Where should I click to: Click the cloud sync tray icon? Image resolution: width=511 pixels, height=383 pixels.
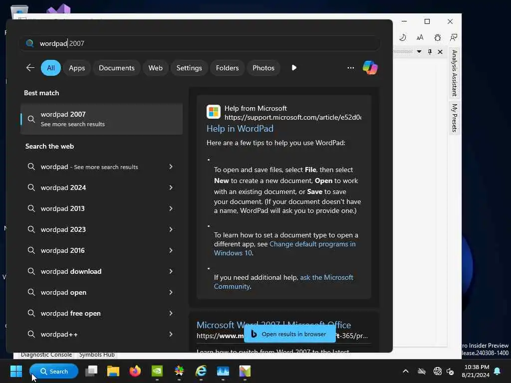pos(422,371)
